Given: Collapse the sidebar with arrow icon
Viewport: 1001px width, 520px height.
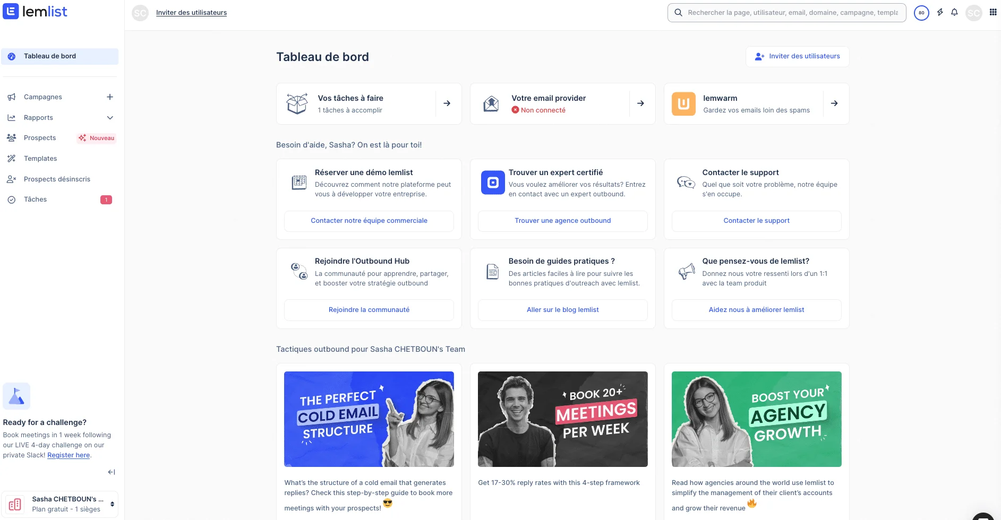Looking at the screenshot, I should [x=112, y=472].
